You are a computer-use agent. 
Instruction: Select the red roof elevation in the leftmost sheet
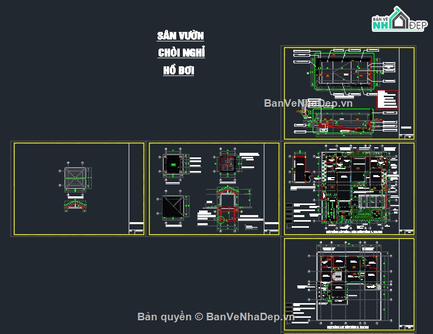click(x=75, y=205)
